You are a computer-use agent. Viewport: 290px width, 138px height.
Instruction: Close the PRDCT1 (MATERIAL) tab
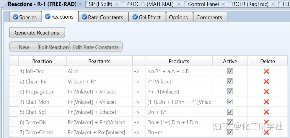pyautogui.click(x=179, y=4)
